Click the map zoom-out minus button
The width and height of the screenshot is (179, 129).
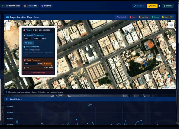[x=8, y=28]
